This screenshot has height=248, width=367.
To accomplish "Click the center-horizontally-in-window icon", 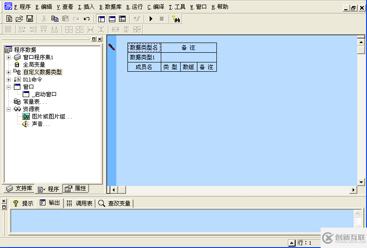I will point(69,30).
